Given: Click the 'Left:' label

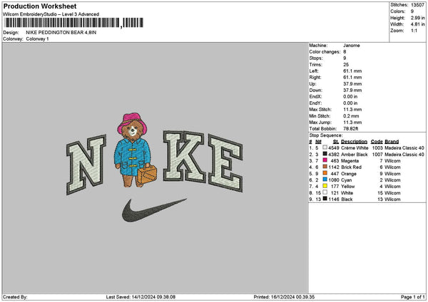Looking at the screenshot, I should point(314,71).
